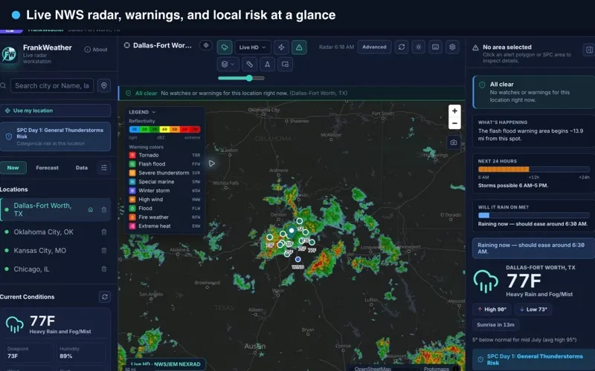Click the Radar 6:10 AM timestamp
The width and height of the screenshot is (595, 371).
click(x=337, y=47)
